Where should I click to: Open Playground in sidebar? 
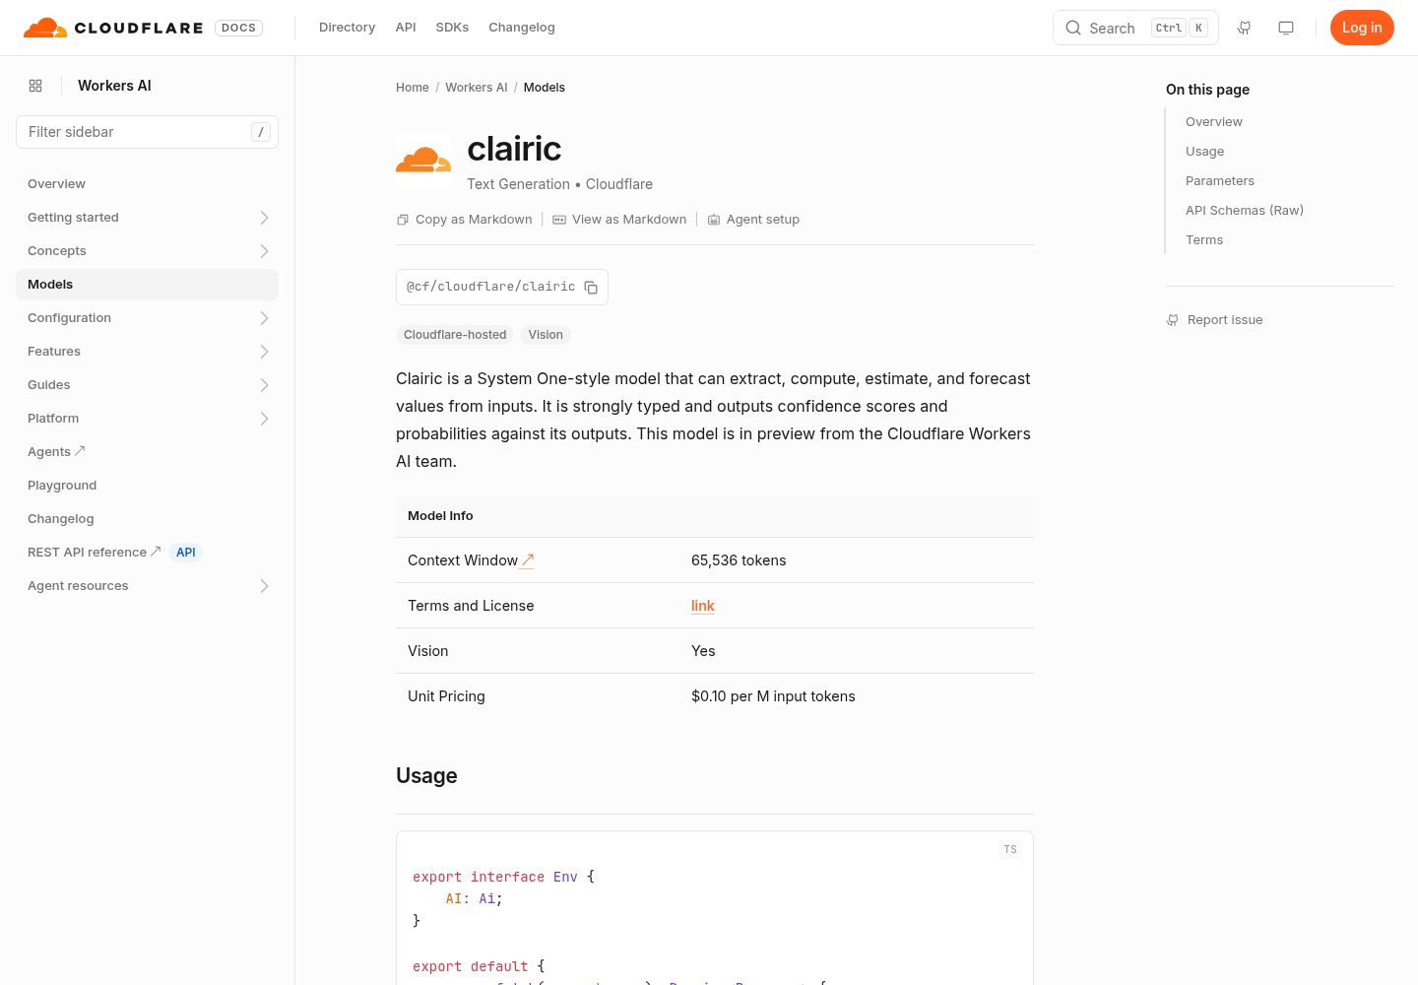click(62, 486)
